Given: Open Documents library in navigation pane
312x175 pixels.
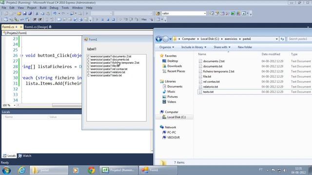Looking at the screenshot, I should (175, 87).
